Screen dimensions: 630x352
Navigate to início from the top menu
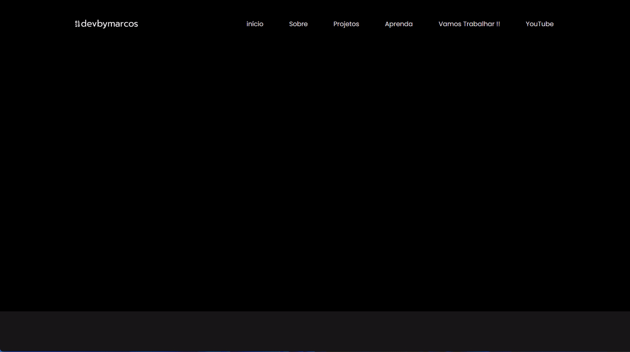[255, 24]
